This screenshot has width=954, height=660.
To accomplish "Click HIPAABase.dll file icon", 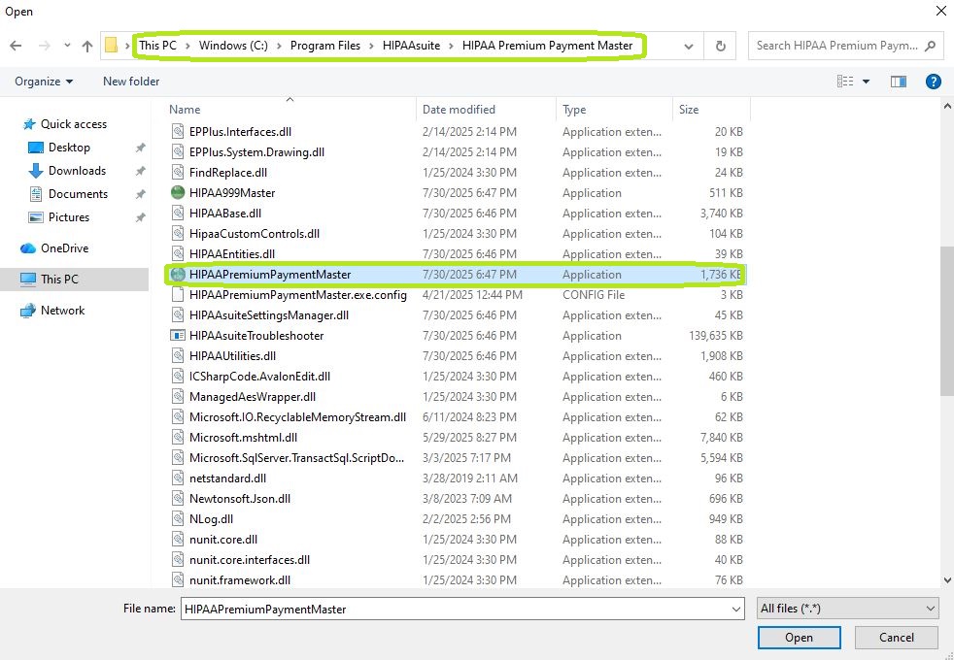I will click(178, 214).
